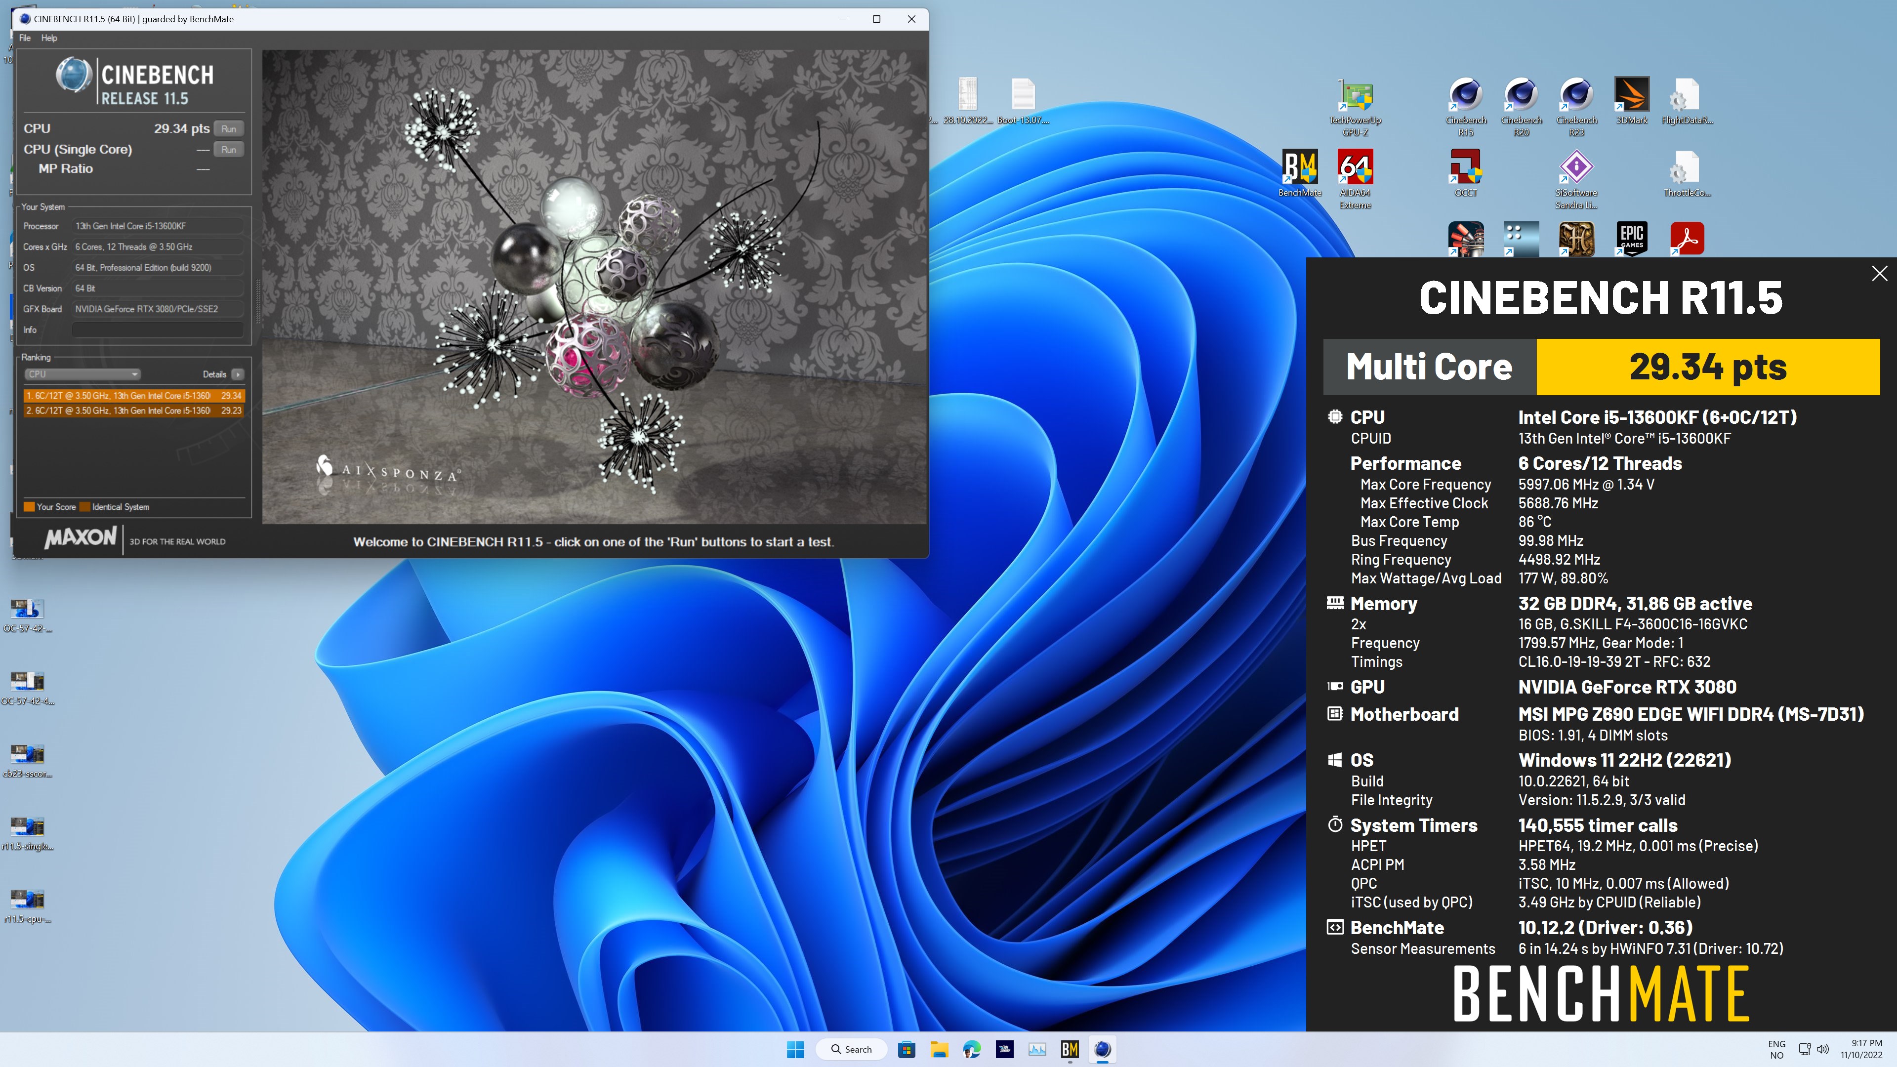Switch to Cinebench R11.5 taskbar icon
The width and height of the screenshot is (1897, 1067).
1103,1049
